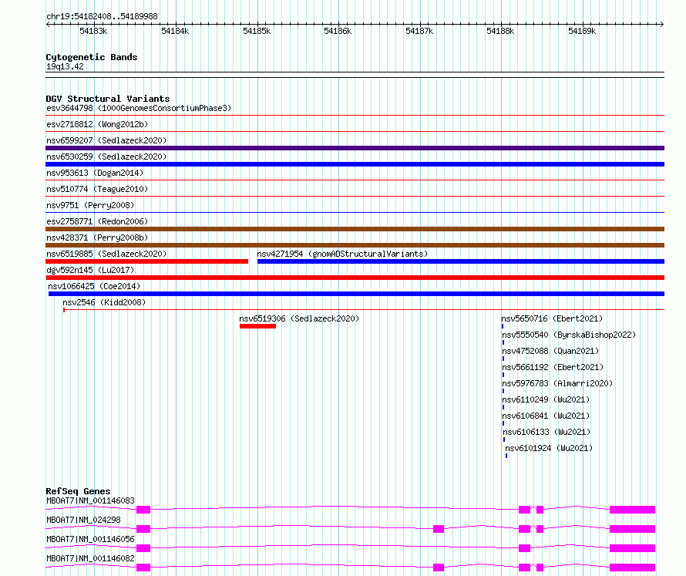Screen dimensions: 686x576
Task: Select the MBOAT7|NM_024298 transcript label
Action: click(x=83, y=520)
